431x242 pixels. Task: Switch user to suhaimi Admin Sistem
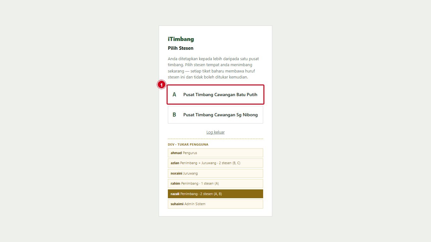click(x=215, y=204)
